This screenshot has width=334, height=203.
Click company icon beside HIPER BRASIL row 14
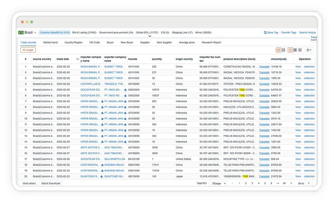102,142
